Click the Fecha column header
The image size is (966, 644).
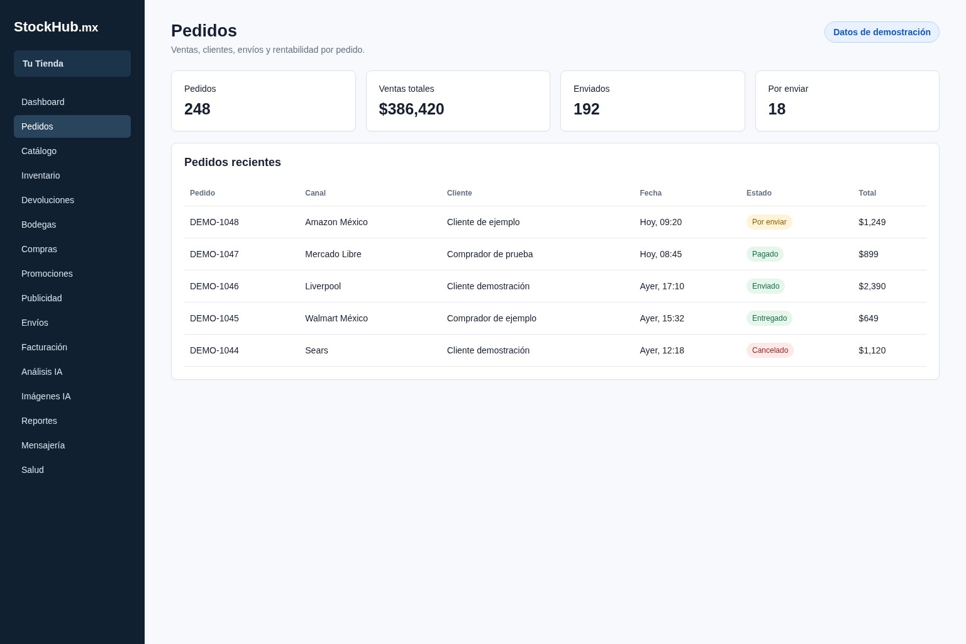click(x=650, y=193)
